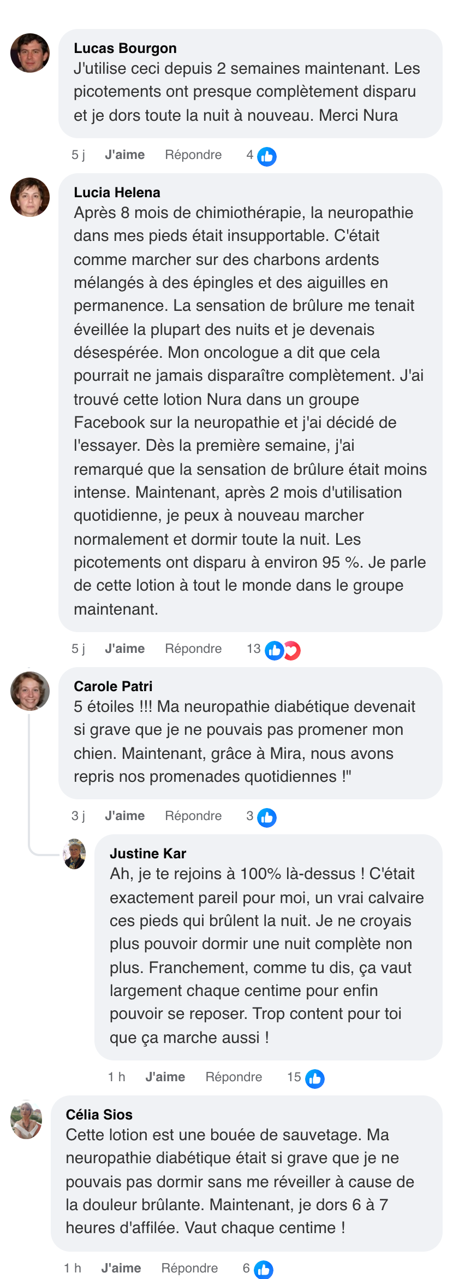Click the thumbs-up reaction icon on Carole Patri's comment
Screen dimensions: 453x1279
tap(267, 817)
